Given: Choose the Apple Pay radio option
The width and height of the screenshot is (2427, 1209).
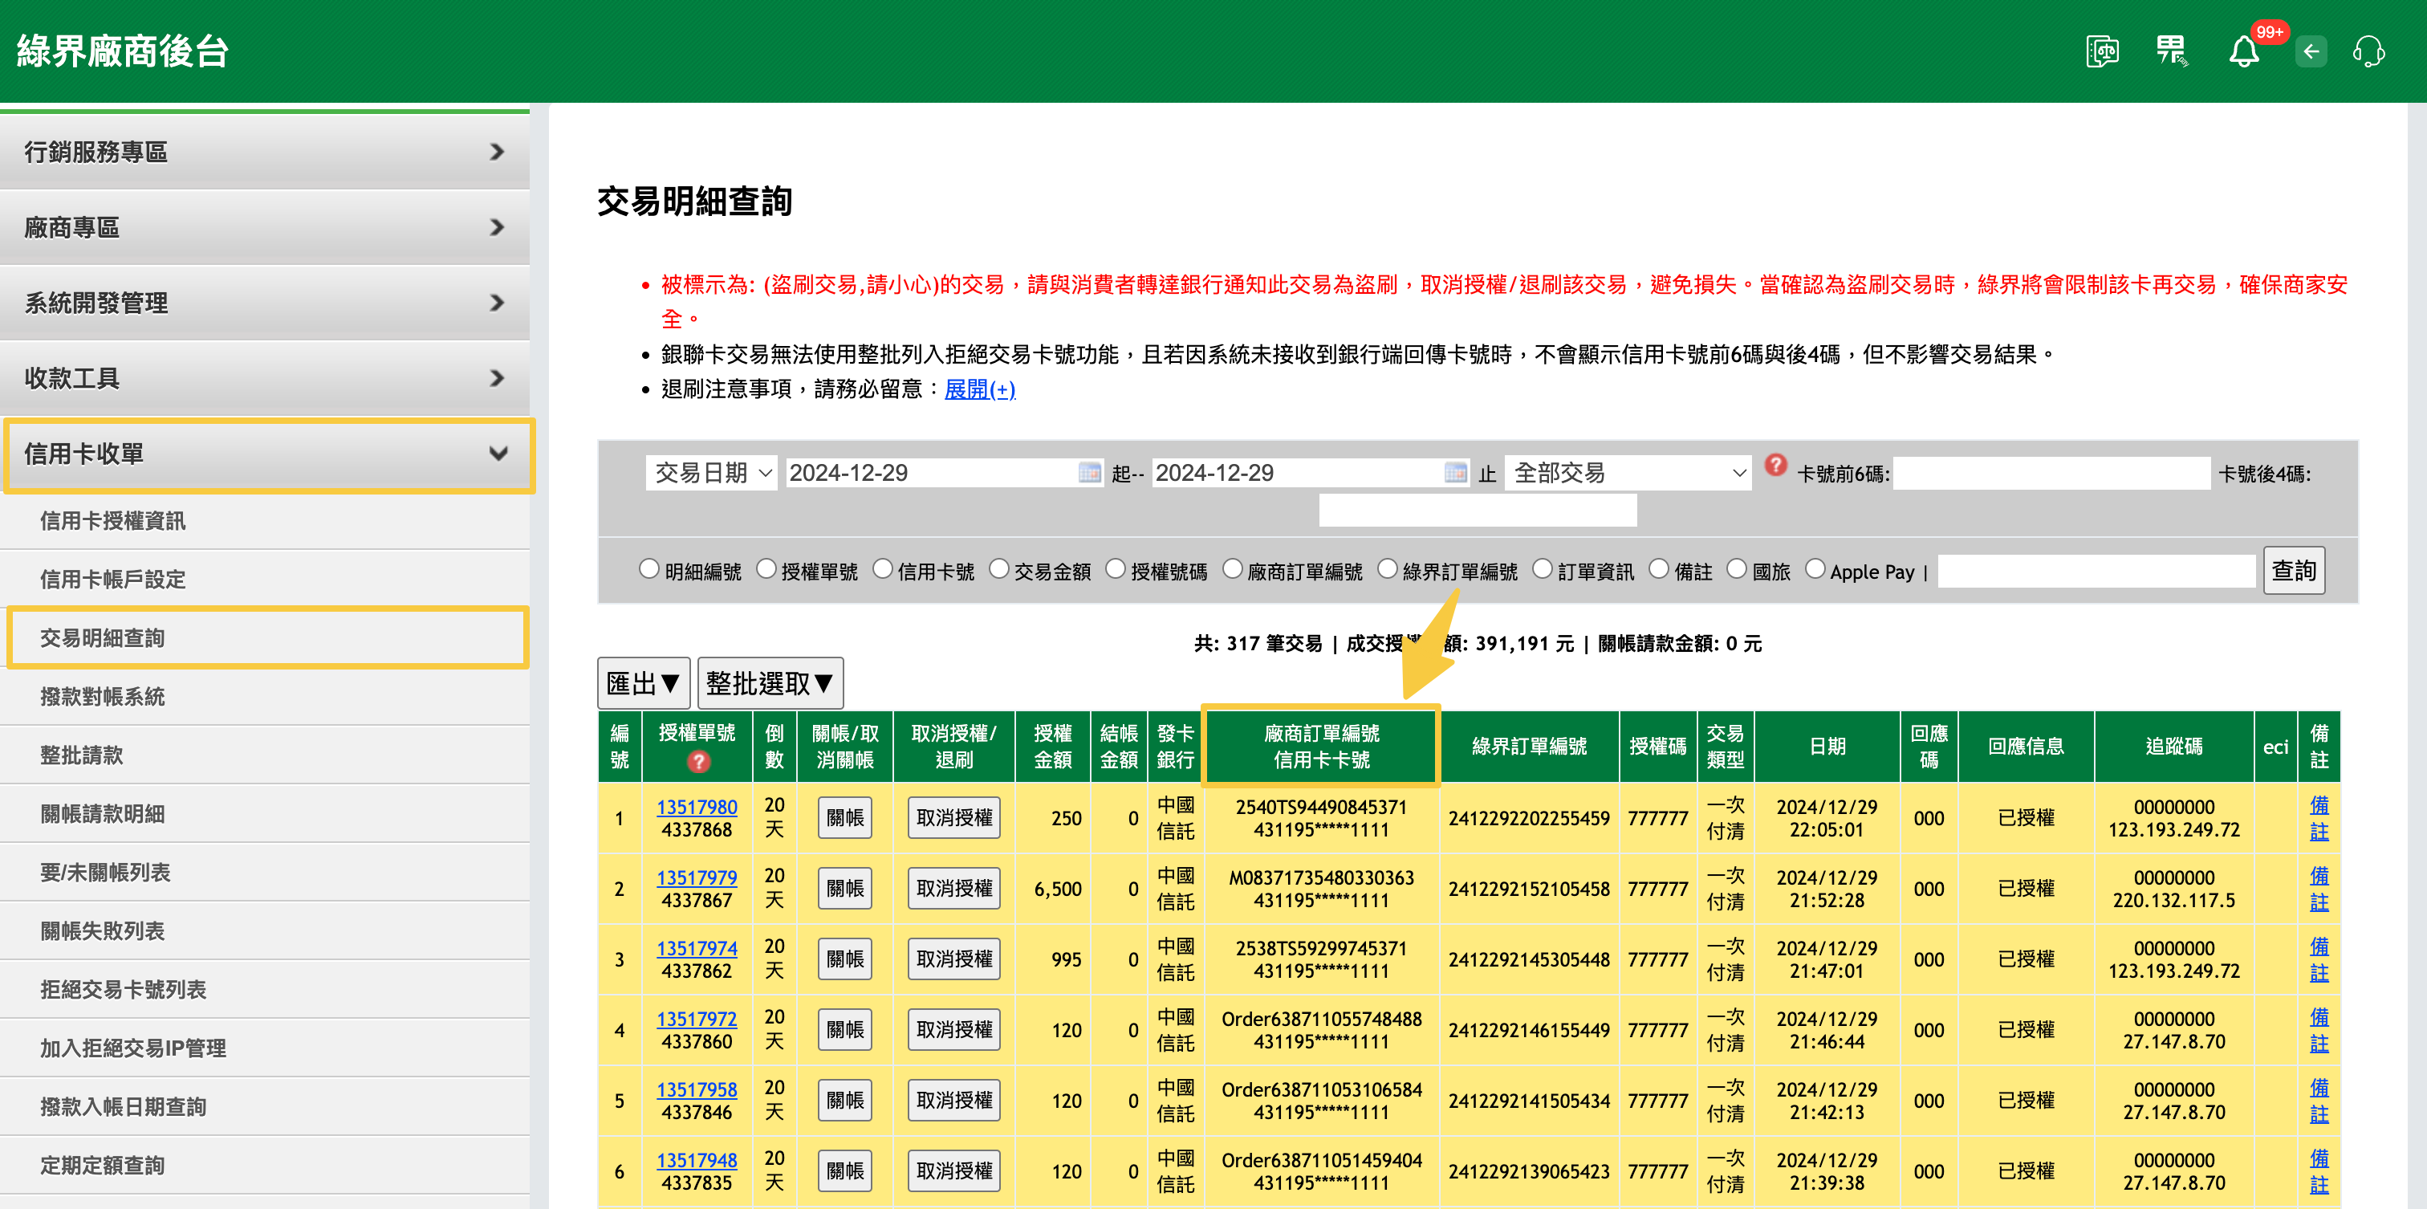Looking at the screenshot, I should point(1815,569).
